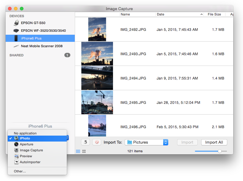Select Preview in the application list
243x181 pixels.
(x=26, y=156)
